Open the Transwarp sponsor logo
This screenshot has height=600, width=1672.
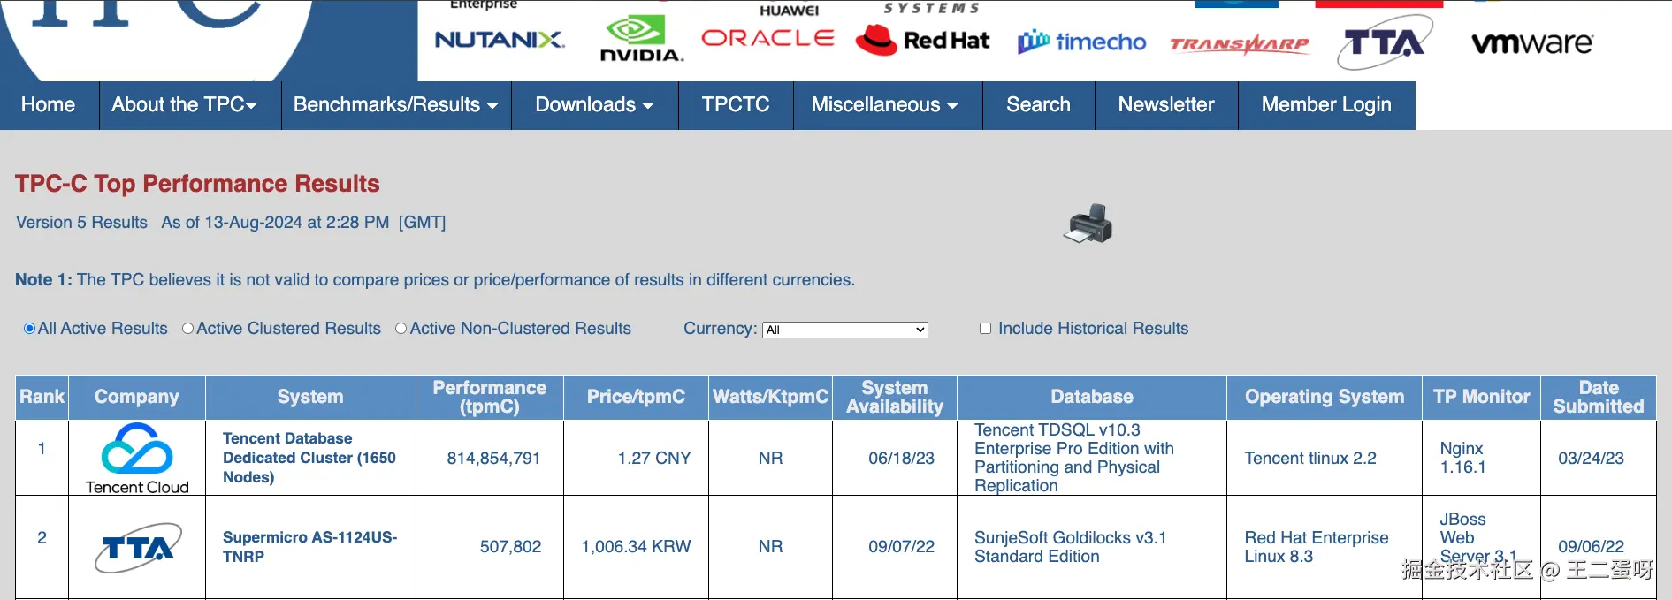pos(1240,44)
